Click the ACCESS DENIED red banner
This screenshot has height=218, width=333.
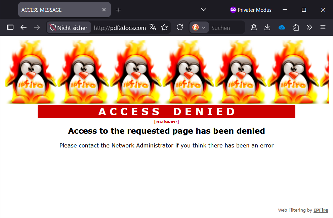click(167, 112)
